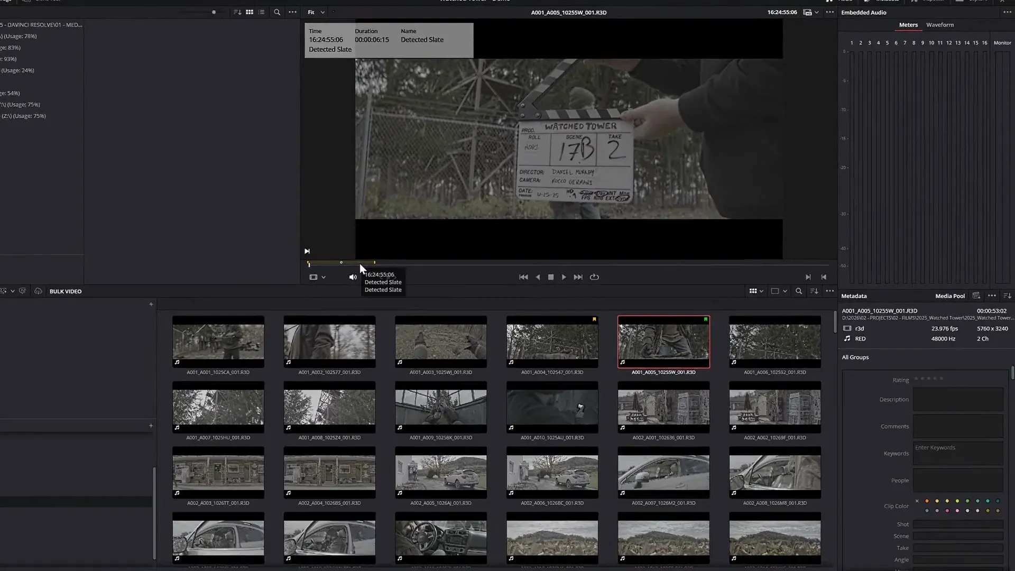Click into the Description metadata field
1015x571 pixels.
[958, 400]
